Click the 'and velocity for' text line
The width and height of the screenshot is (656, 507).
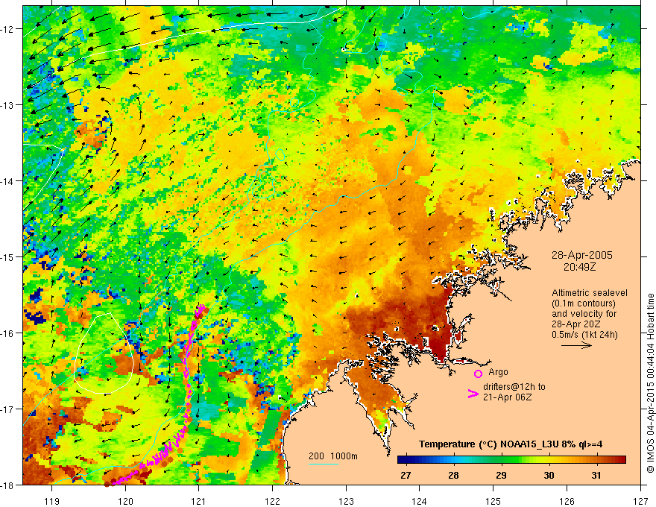tap(584, 314)
